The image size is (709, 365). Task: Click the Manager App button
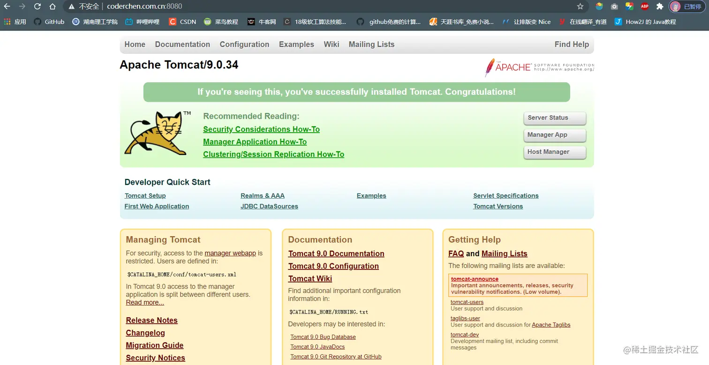[555, 135]
